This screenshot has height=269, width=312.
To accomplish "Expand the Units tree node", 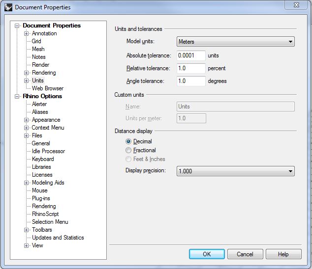I will pyautogui.click(x=26, y=81).
